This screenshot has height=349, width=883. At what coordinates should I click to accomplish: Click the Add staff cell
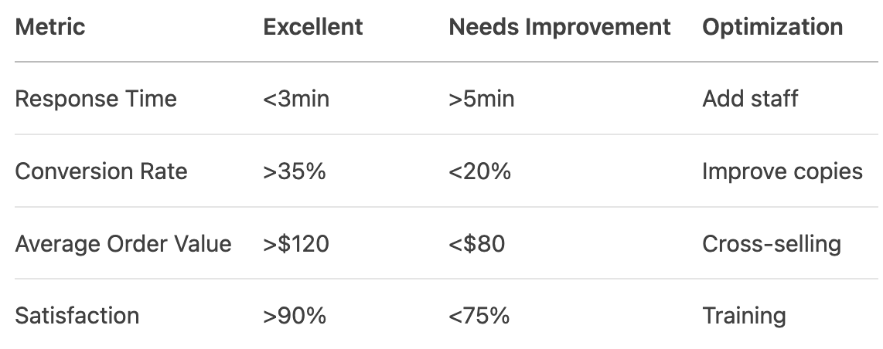(x=750, y=99)
